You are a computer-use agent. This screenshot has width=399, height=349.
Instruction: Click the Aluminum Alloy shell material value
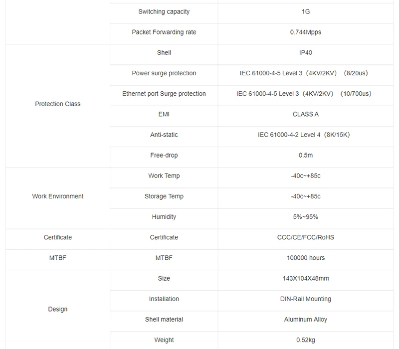[x=305, y=320]
